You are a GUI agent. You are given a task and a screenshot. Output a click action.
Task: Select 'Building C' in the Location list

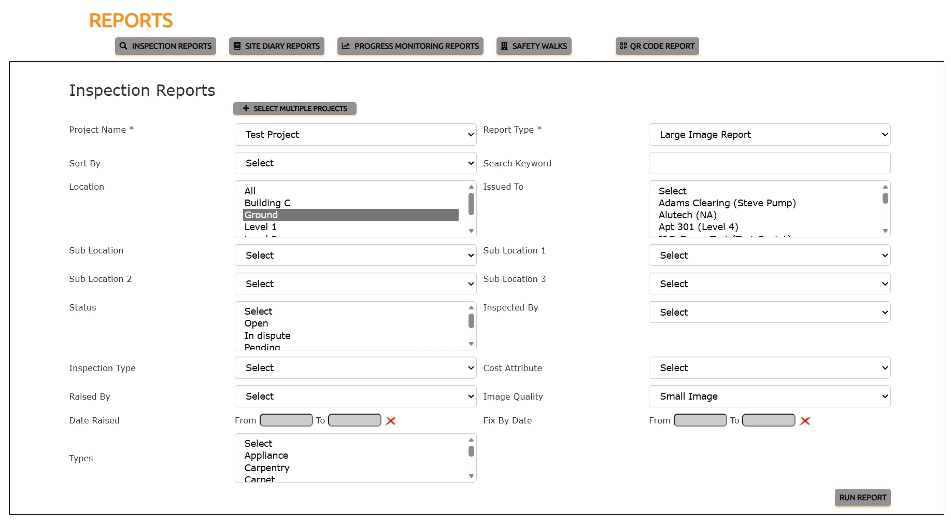pyautogui.click(x=351, y=203)
